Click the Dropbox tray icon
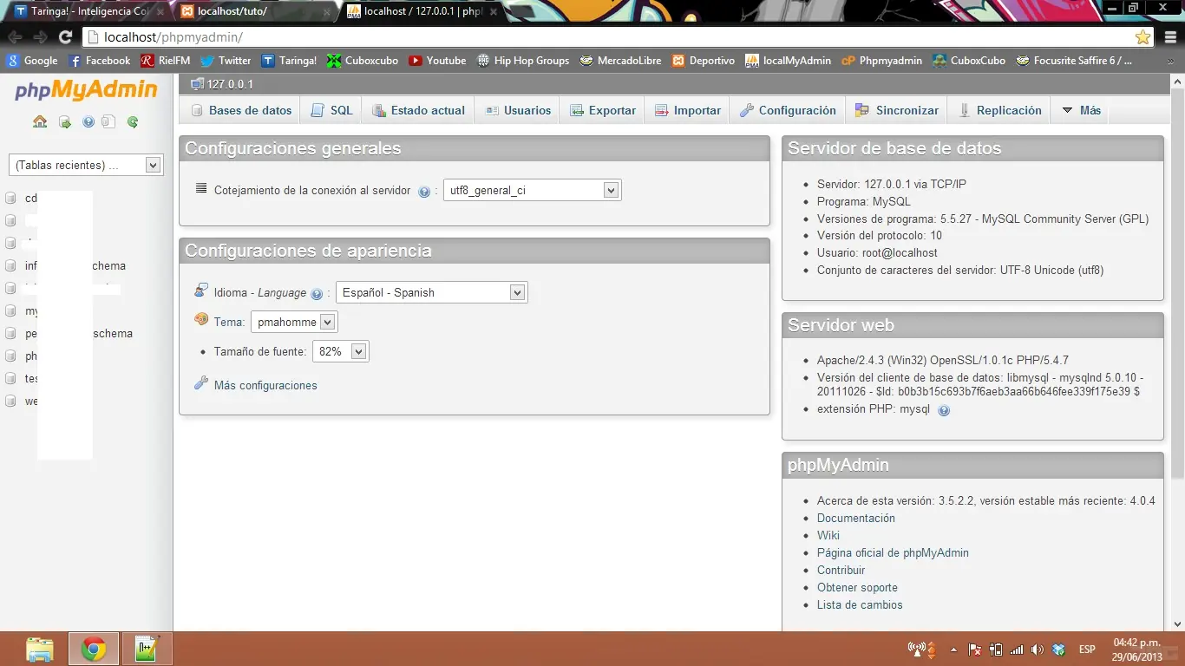 pos(1058,650)
